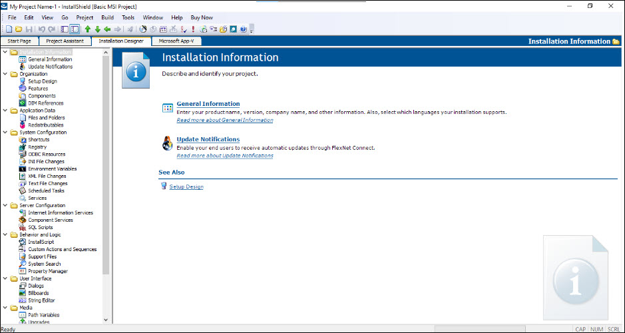
Task: Open the File menu
Action: [x=13, y=17]
